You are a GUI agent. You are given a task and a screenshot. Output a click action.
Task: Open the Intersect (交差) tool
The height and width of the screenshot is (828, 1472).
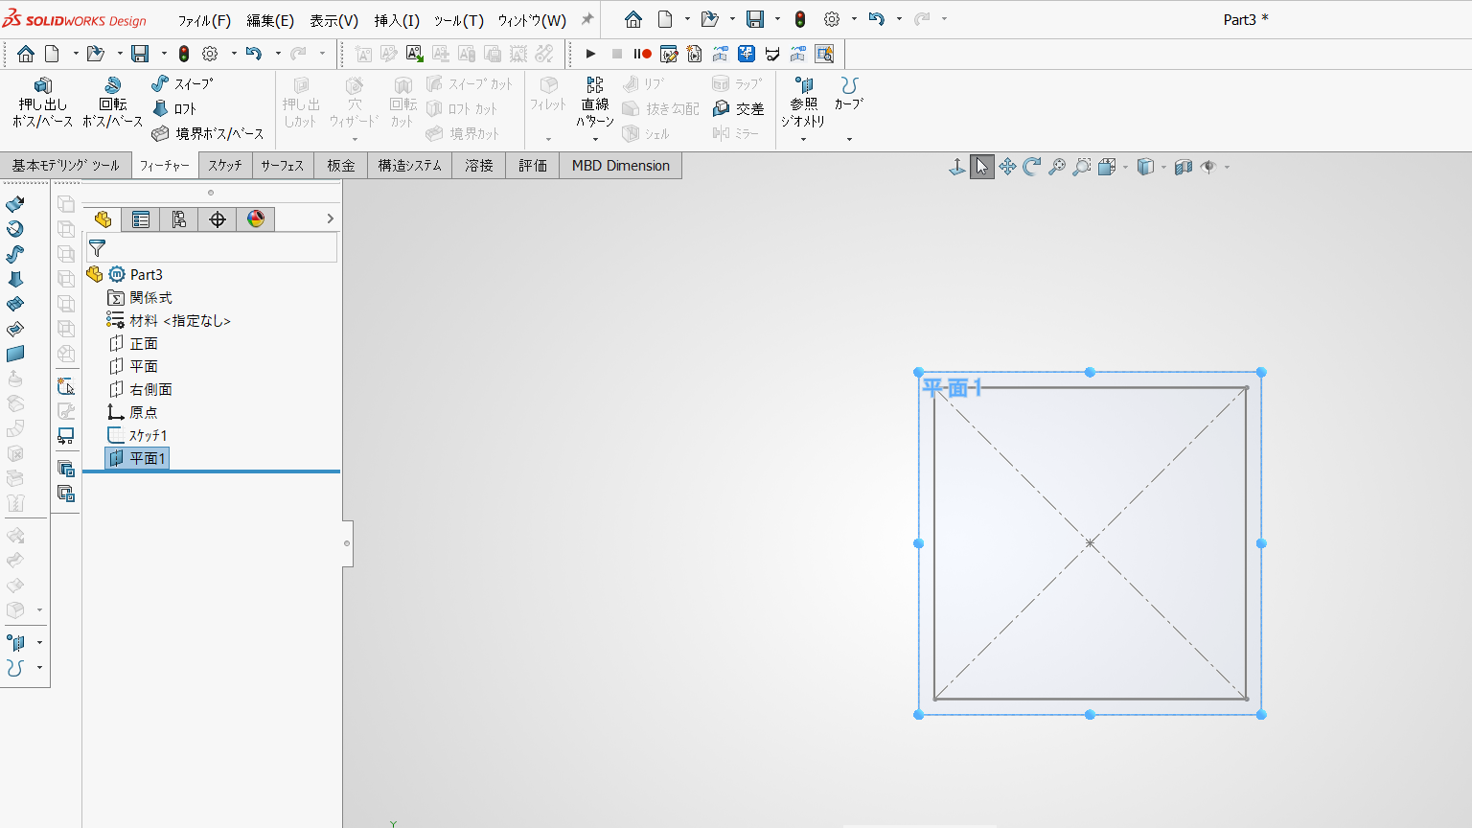[x=738, y=108]
